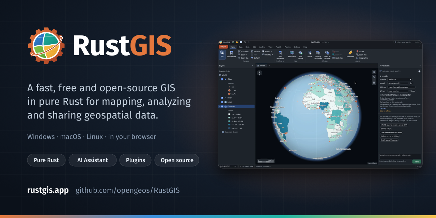Click the 163.0M – 328.2M legend swatch

(x=229, y=125)
